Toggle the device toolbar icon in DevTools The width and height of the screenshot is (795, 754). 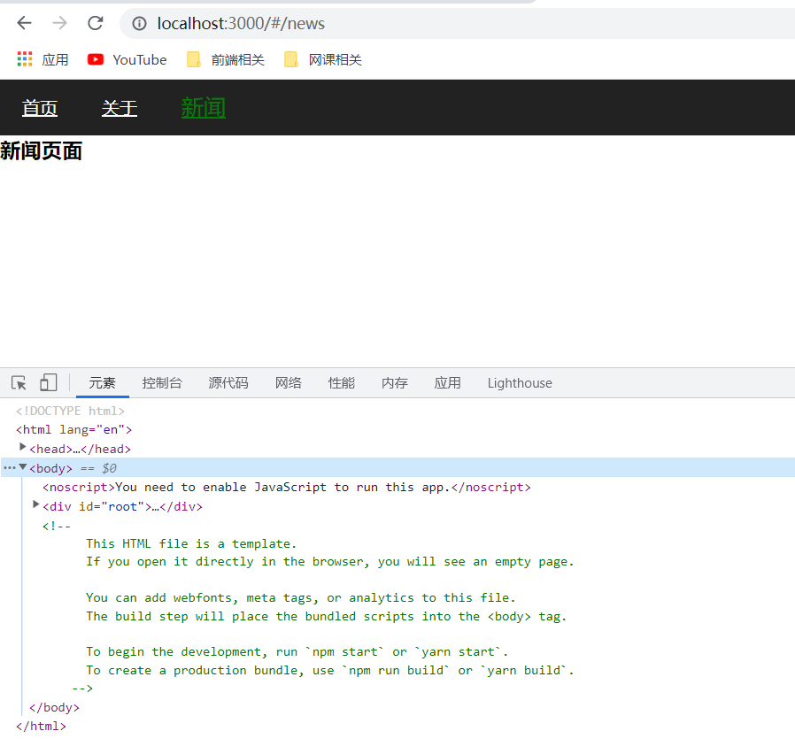[48, 382]
